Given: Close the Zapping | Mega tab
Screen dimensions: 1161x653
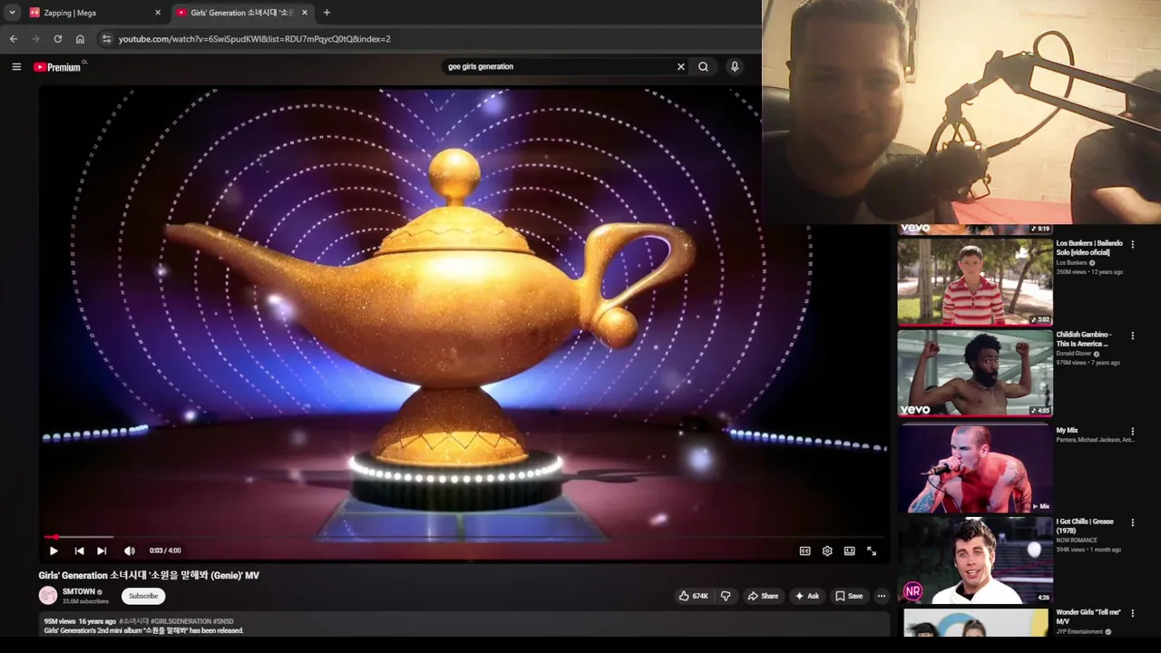Looking at the screenshot, I should tap(158, 13).
